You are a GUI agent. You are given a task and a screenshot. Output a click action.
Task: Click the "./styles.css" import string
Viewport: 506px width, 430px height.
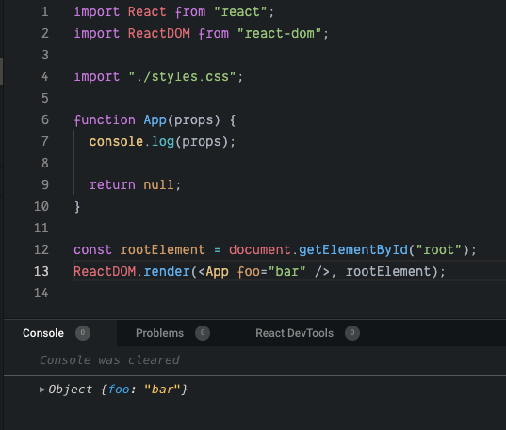point(182,77)
